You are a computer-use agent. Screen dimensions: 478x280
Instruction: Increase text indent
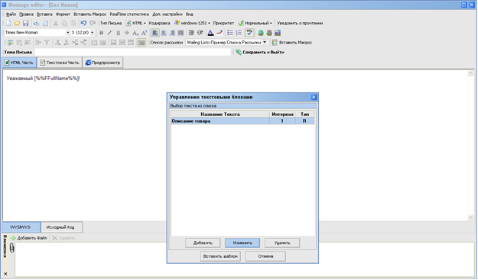point(191,33)
